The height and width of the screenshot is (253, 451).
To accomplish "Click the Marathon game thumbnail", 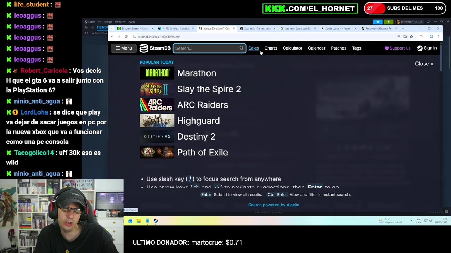I will (157, 73).
